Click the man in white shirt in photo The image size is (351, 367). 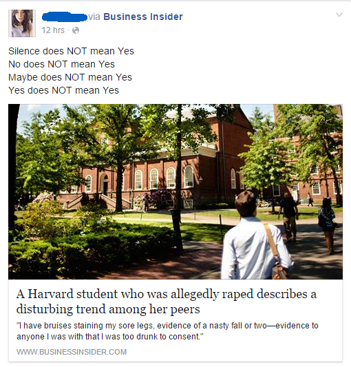coord(256,236)
